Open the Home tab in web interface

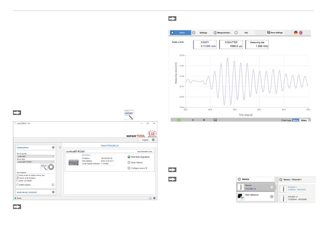click(x=181, y=33)
